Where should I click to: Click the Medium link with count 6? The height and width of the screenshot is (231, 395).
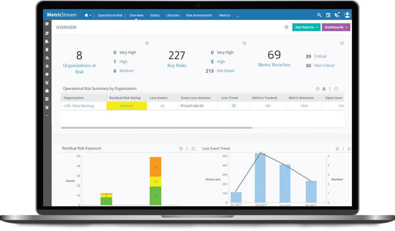[x=126, y=71]
